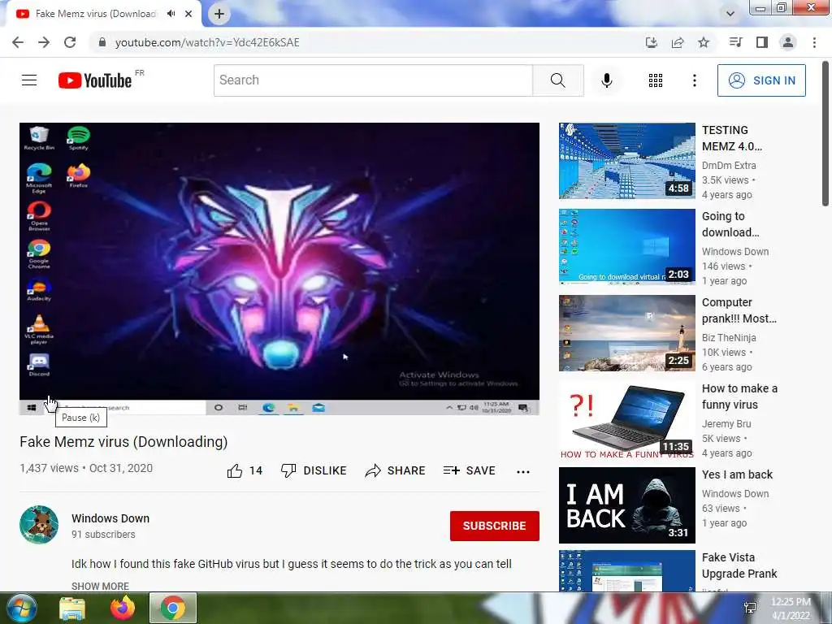Close the Fake Memz virus tab

pos(188,14)
